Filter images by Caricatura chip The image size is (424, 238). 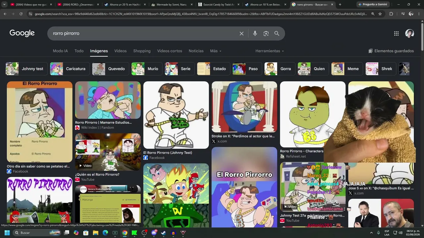click(x=69, y=69)
